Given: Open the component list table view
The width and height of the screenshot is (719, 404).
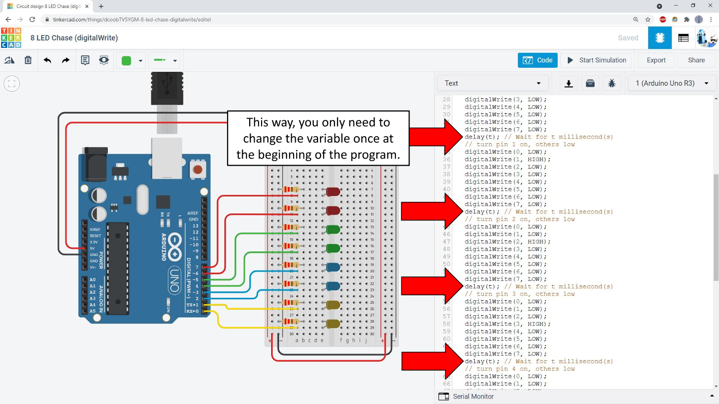Looking at the screenshot, I should (684, 38).
